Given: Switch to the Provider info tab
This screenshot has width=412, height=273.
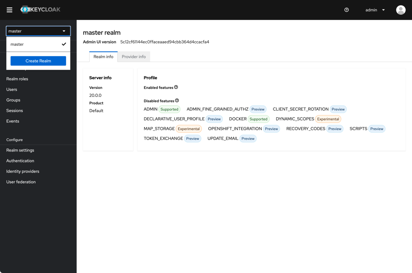Looking at the screenshot, I should pos(134,57).
